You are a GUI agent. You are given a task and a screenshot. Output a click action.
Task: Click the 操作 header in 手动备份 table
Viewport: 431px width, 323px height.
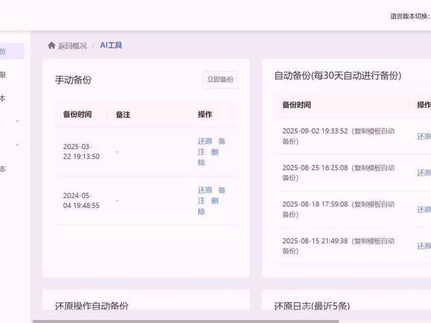pos(205,114)
